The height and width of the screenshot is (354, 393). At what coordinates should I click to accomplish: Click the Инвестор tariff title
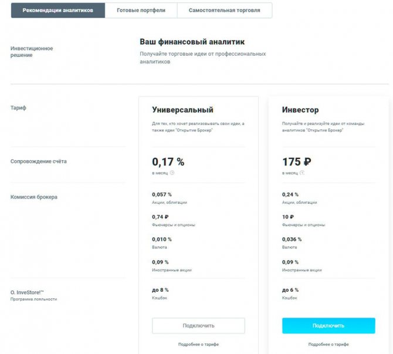[x=300, y=110]
